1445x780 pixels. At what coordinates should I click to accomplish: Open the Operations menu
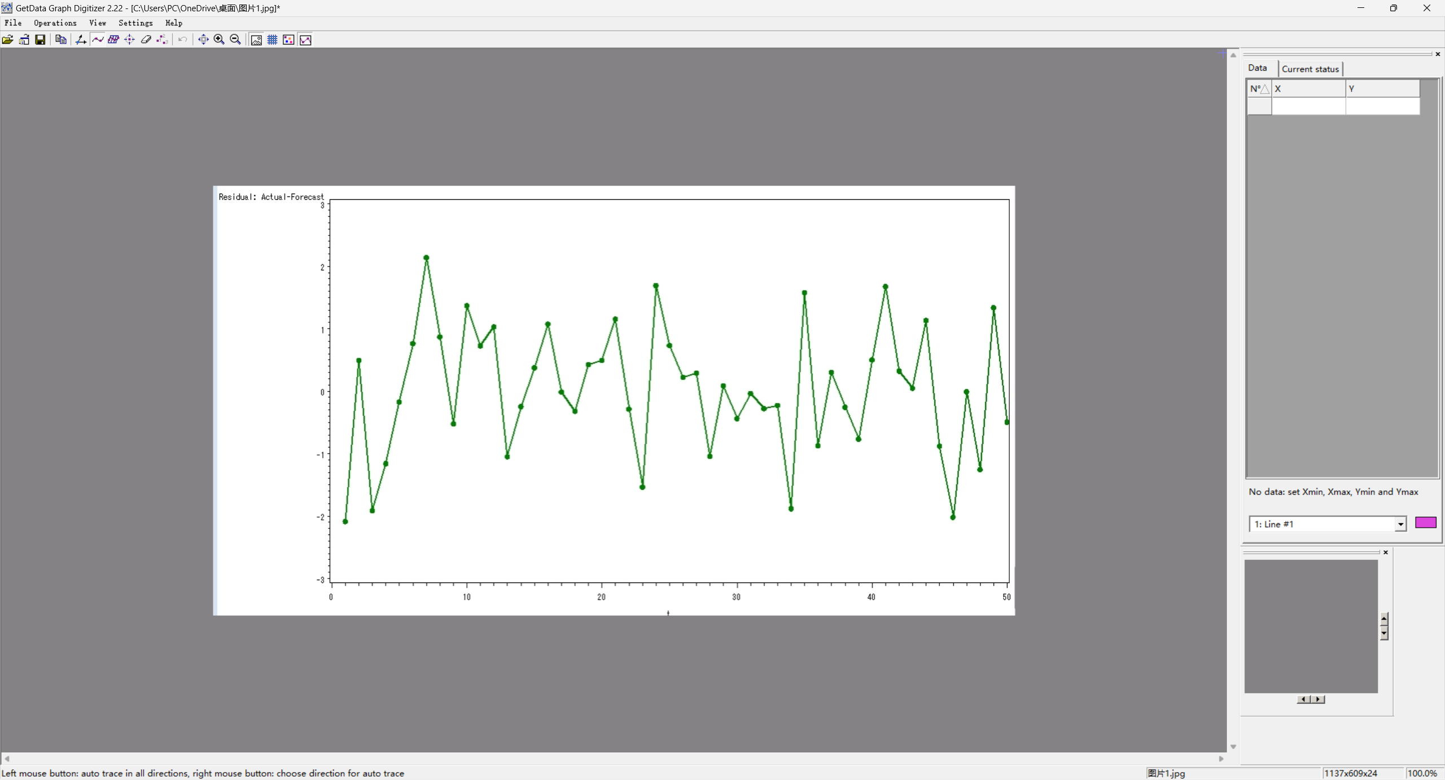coord(55,23)
